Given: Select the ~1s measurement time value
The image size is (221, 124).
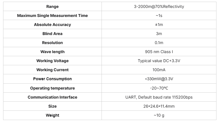Looking at the screenshot, I should (x=159, y=16).
